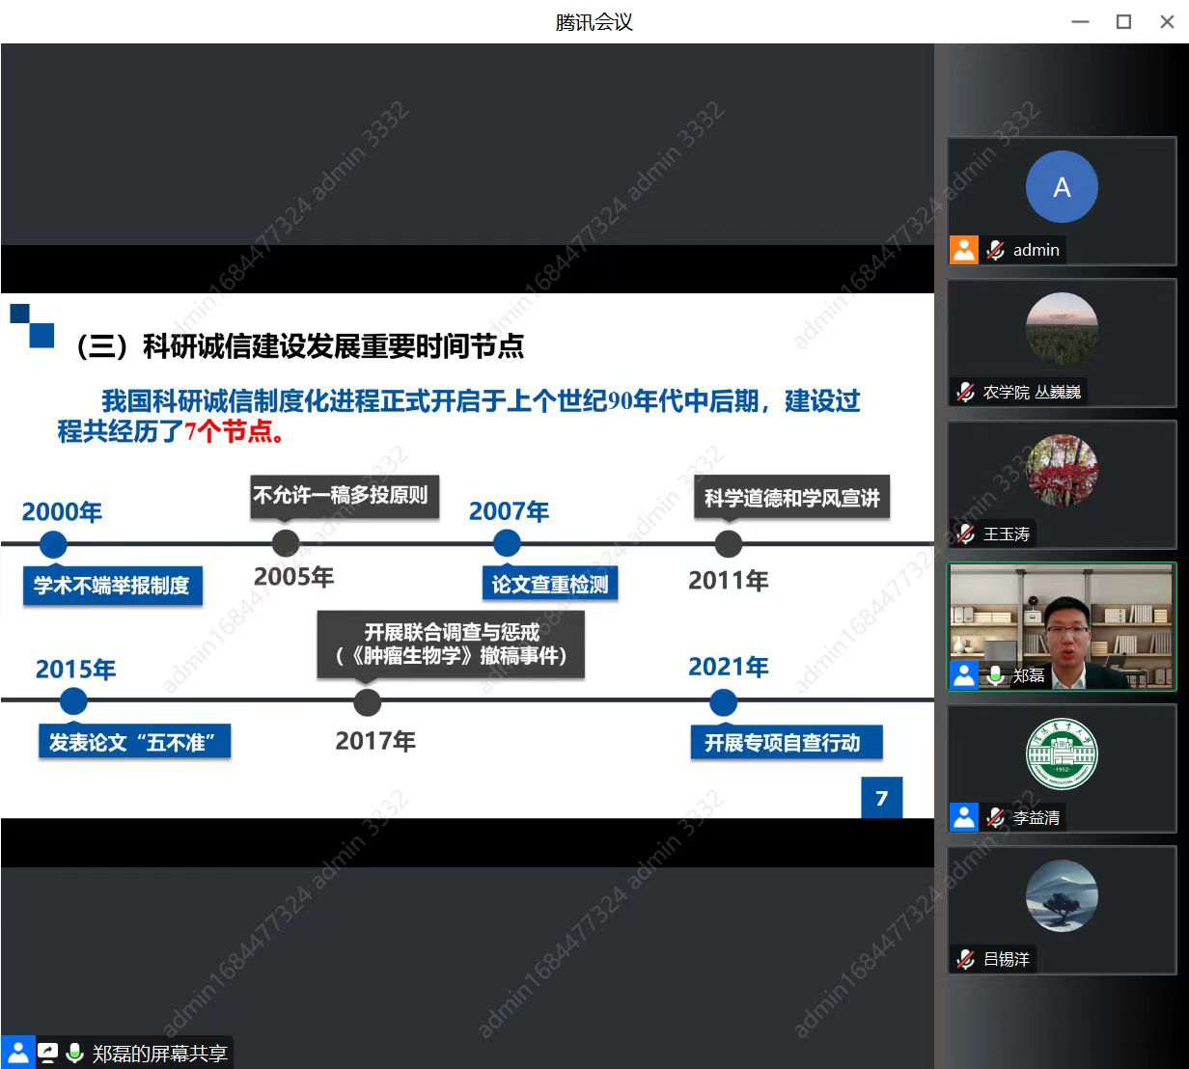Viewport: 1189px width, 1069px height.
Task: Click blue user icon on 郑磊's tile
Action: [964, 675]
